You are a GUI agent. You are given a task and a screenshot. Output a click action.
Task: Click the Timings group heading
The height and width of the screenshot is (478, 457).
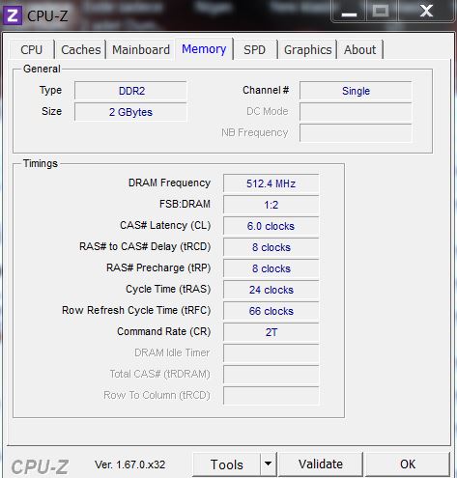pos(41,163)
